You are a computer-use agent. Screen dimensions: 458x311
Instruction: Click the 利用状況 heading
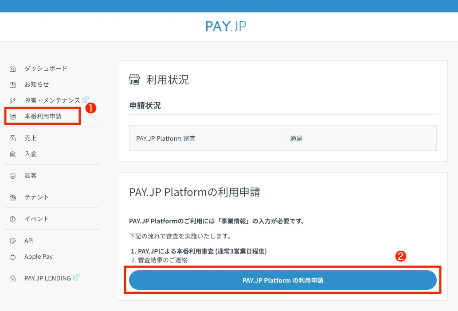tap(167, 80)
